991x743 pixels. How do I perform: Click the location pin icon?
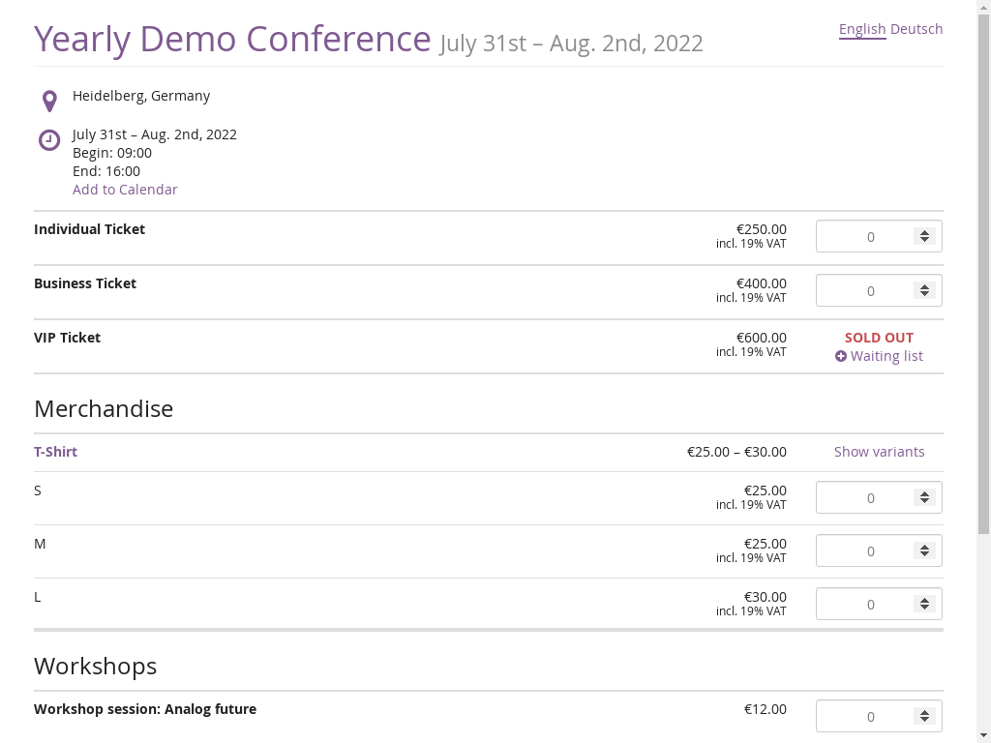tap(49, 101)
